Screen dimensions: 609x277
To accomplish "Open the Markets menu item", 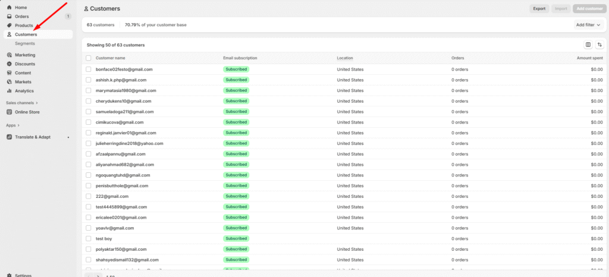I will tap(23, 82).
